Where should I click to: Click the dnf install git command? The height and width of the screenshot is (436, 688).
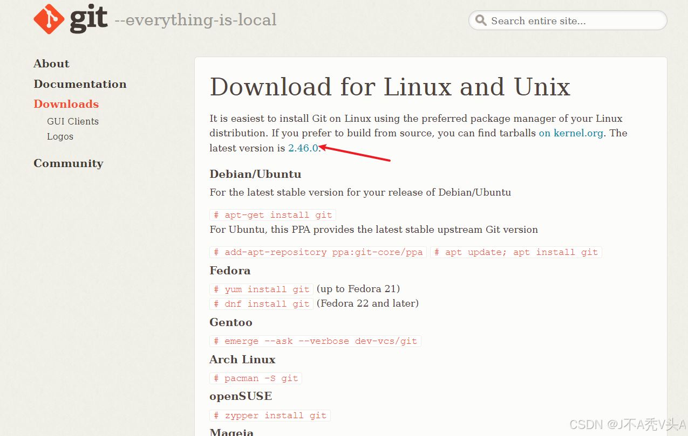[262, 304]
